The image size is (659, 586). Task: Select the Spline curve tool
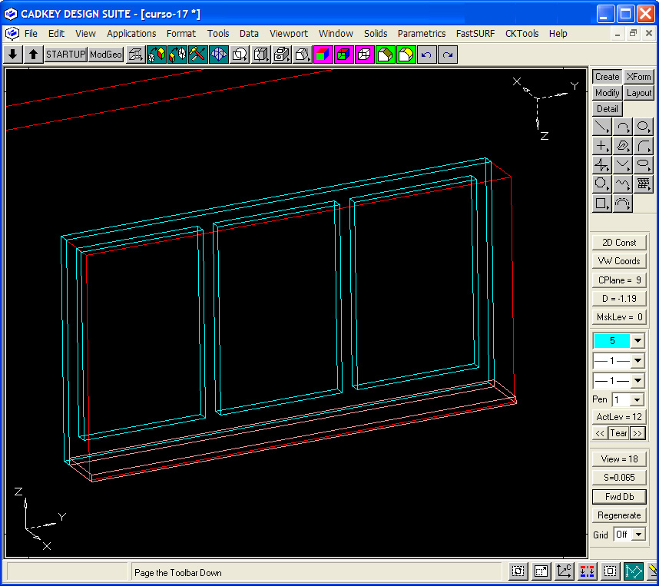(623, 184)
